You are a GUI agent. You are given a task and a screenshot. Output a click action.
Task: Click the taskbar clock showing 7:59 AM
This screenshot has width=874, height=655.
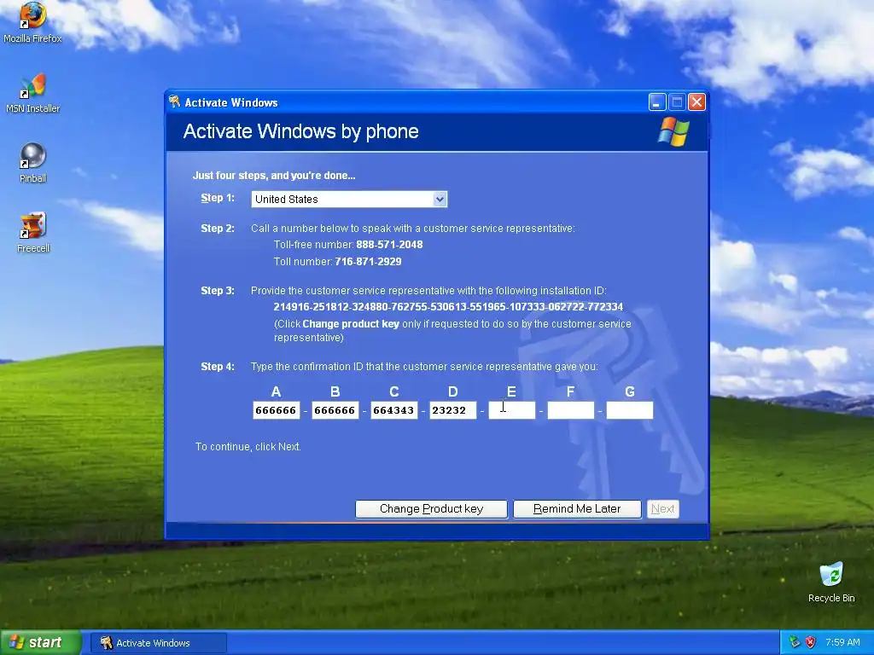click(842, 642)
